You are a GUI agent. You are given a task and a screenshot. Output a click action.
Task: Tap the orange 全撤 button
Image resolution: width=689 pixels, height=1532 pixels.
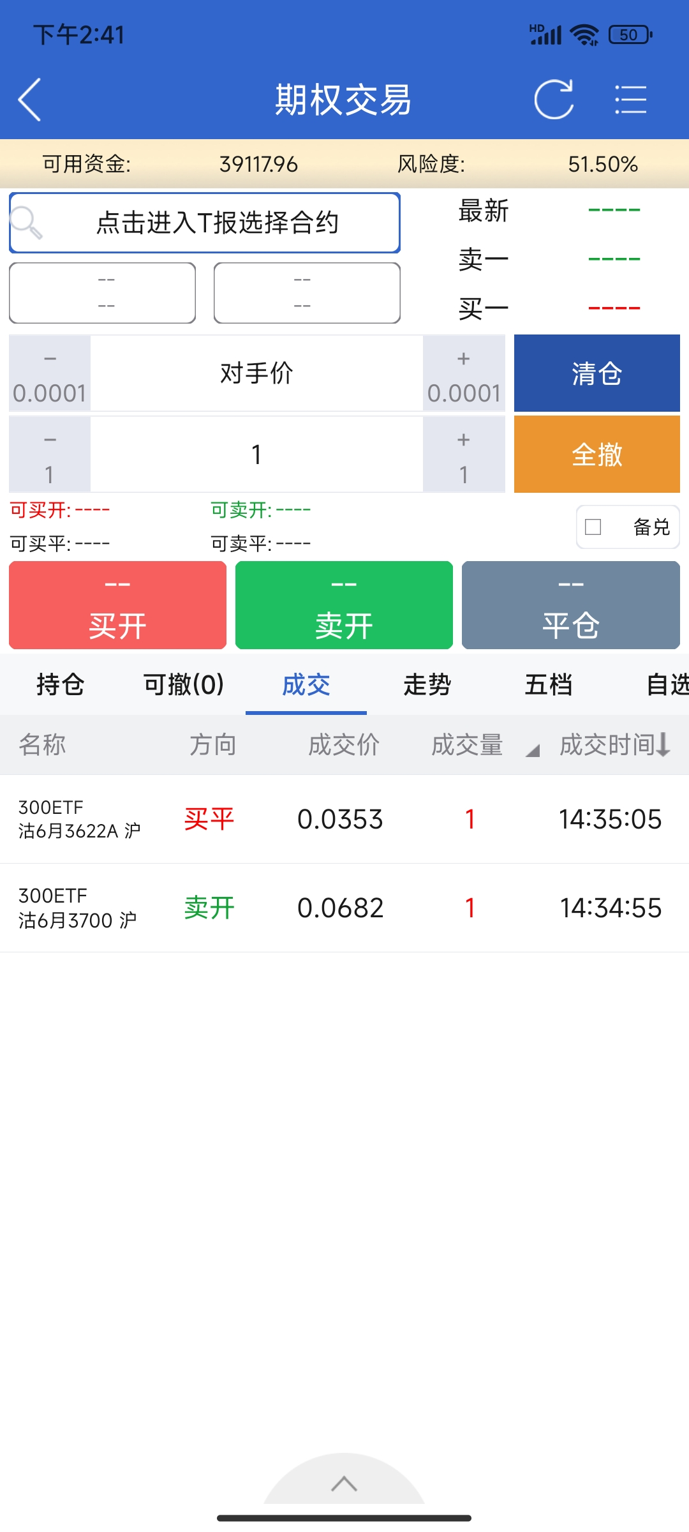[596, 455]
